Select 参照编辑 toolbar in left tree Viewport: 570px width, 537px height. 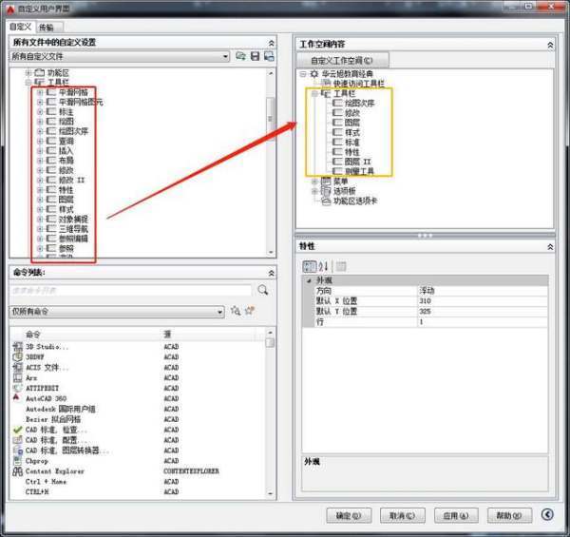coord(73,239)
